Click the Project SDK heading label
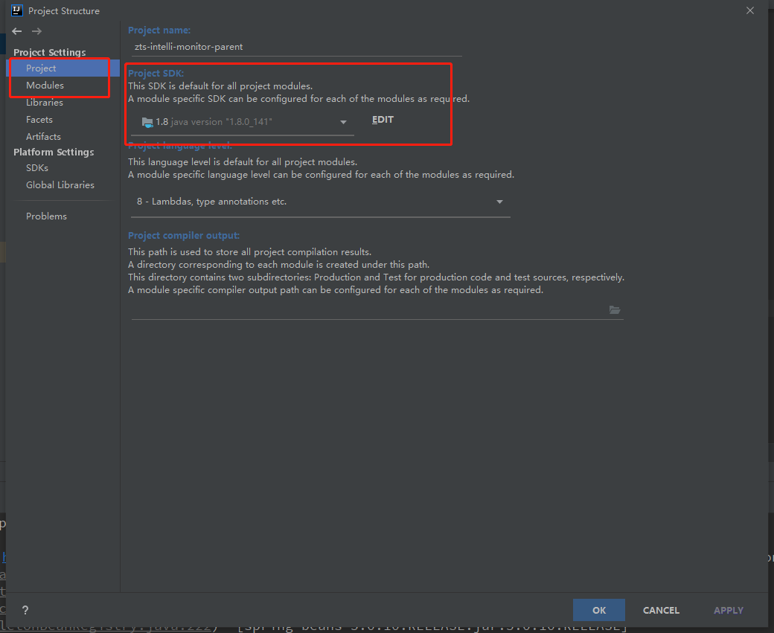Viewport: 774px width, 633px height. pos(156,73)
